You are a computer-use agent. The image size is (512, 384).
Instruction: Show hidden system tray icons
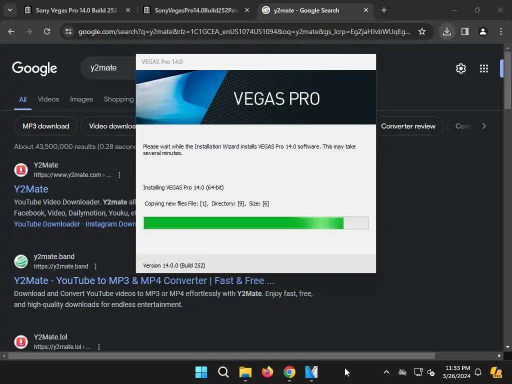tap(386, 372)
